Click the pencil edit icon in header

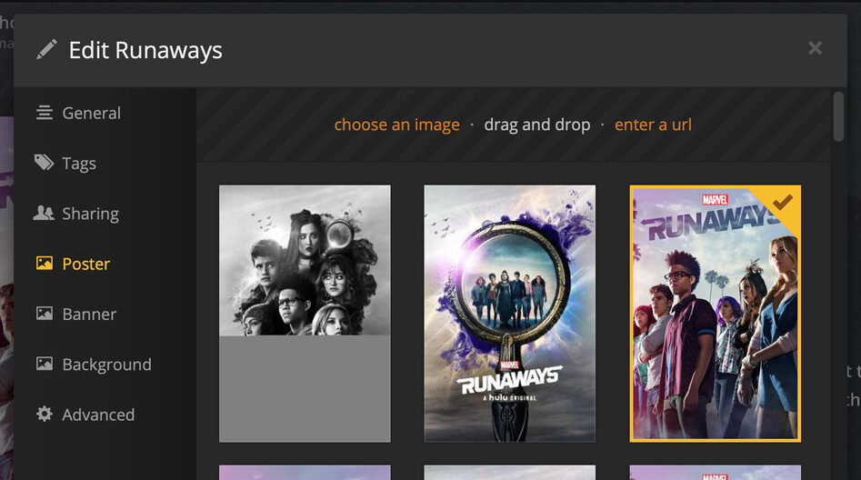46,49
